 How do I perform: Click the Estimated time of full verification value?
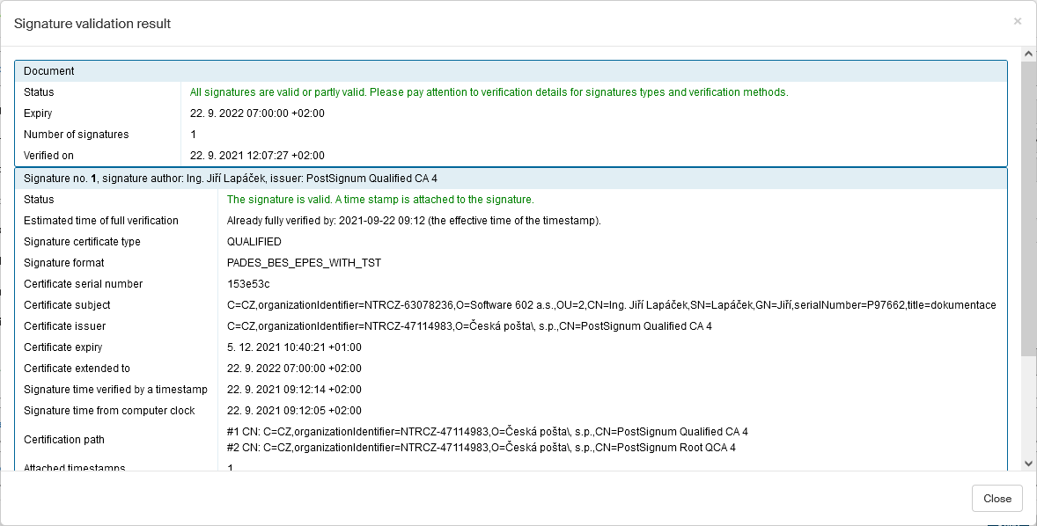pyautogui.click(x=414, y=221)
